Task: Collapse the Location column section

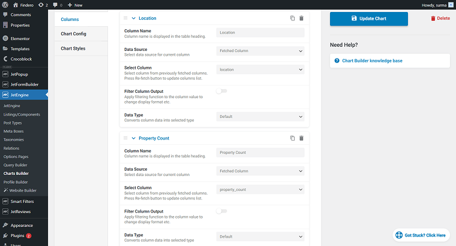Action: 133,18
